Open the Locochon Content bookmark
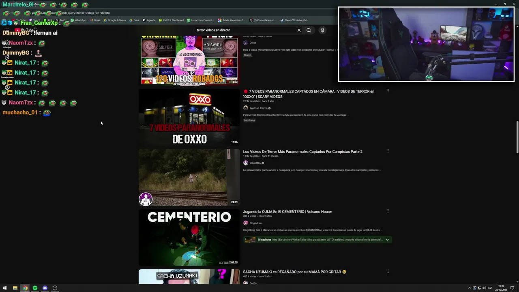 click(x=201, y=20)
